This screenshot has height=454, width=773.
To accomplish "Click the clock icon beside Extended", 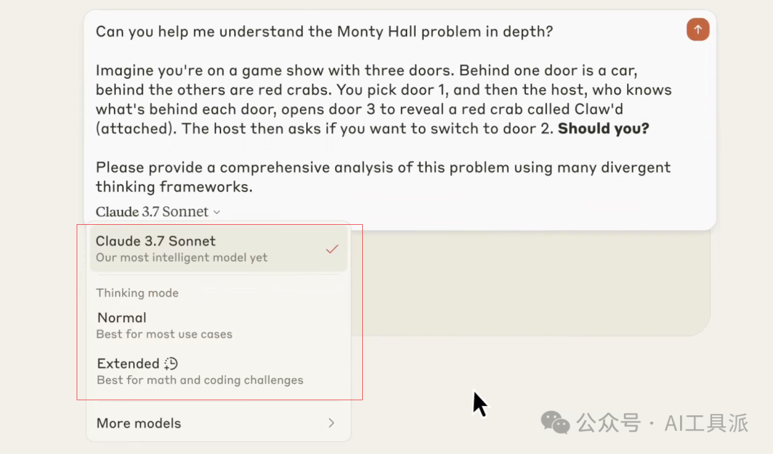I will click(170, 364).
